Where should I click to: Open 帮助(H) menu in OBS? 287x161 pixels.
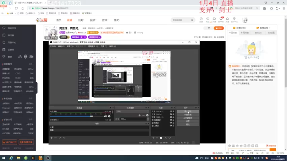click(113, 47)
